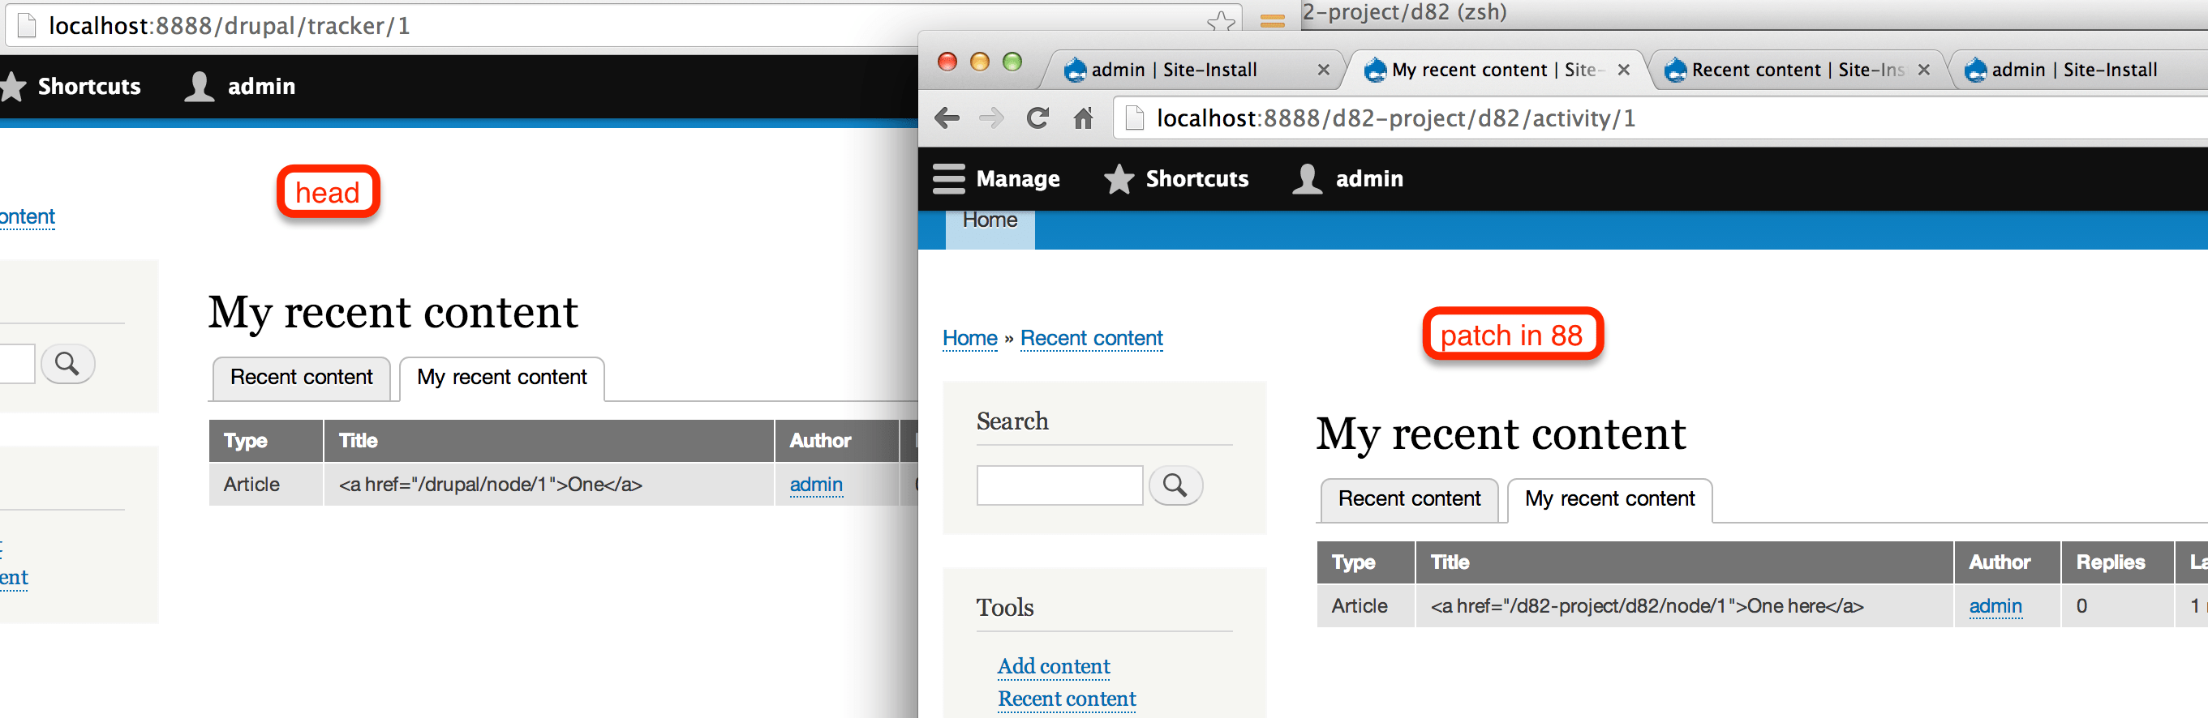This screenshot has height=718, width=2208.
Task: Open Add content link under Tools
Action: 1054,667
